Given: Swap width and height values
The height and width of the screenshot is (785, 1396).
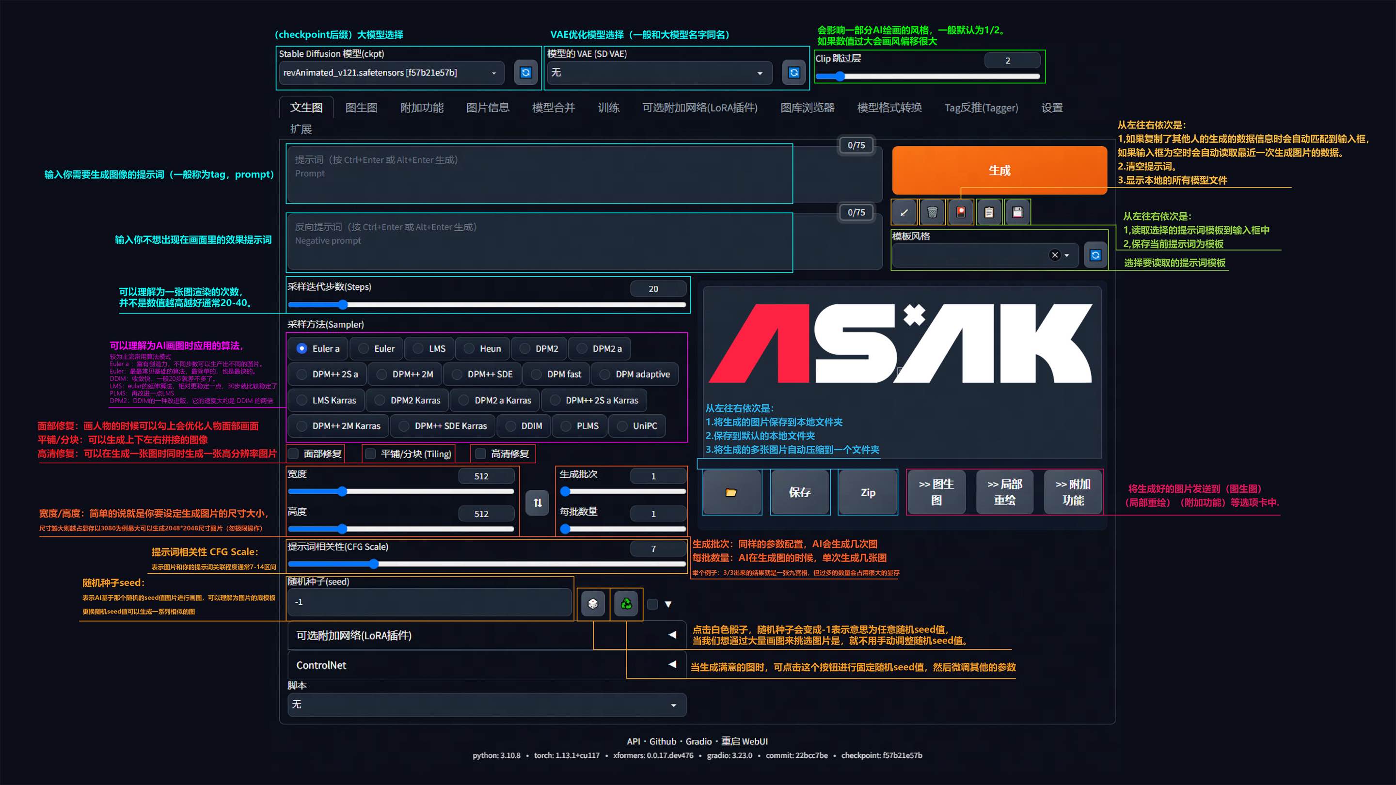Looking at the screenshot, I should point(538,503).
